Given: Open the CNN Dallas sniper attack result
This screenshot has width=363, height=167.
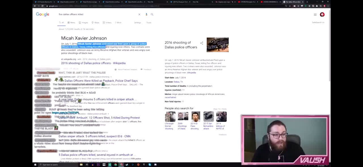Looking at the screenshot, I should 94,136.
